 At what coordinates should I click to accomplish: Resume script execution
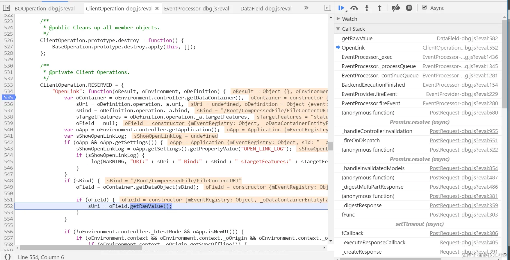342,8
